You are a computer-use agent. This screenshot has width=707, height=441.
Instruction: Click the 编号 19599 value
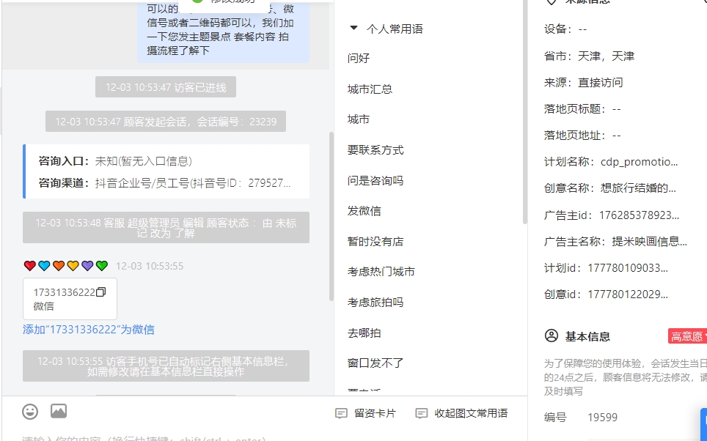[x=602, y=418]
